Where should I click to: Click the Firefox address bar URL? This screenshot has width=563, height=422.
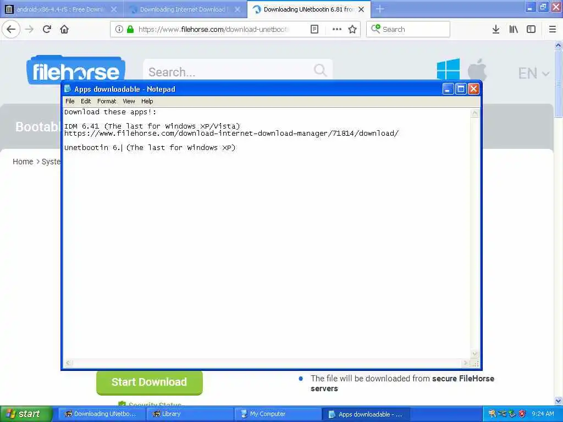pyautogui.click(x=214, y=29)
